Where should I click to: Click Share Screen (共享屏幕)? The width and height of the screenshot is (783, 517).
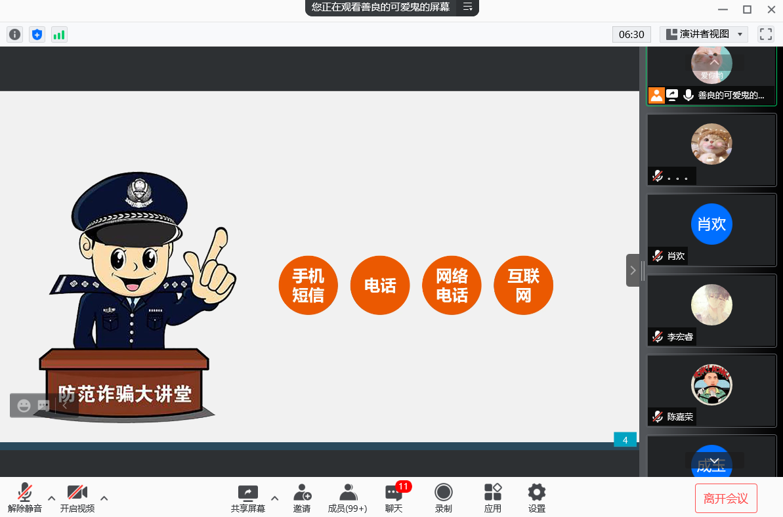coord(248,498)
